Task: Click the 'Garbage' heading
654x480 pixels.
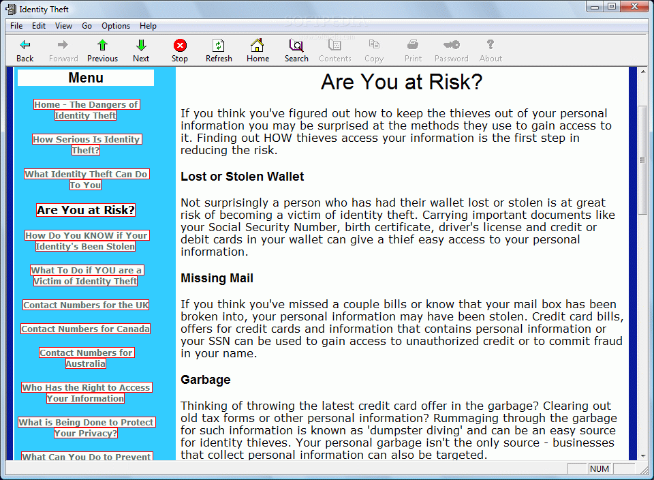Action: click(206, 379)
